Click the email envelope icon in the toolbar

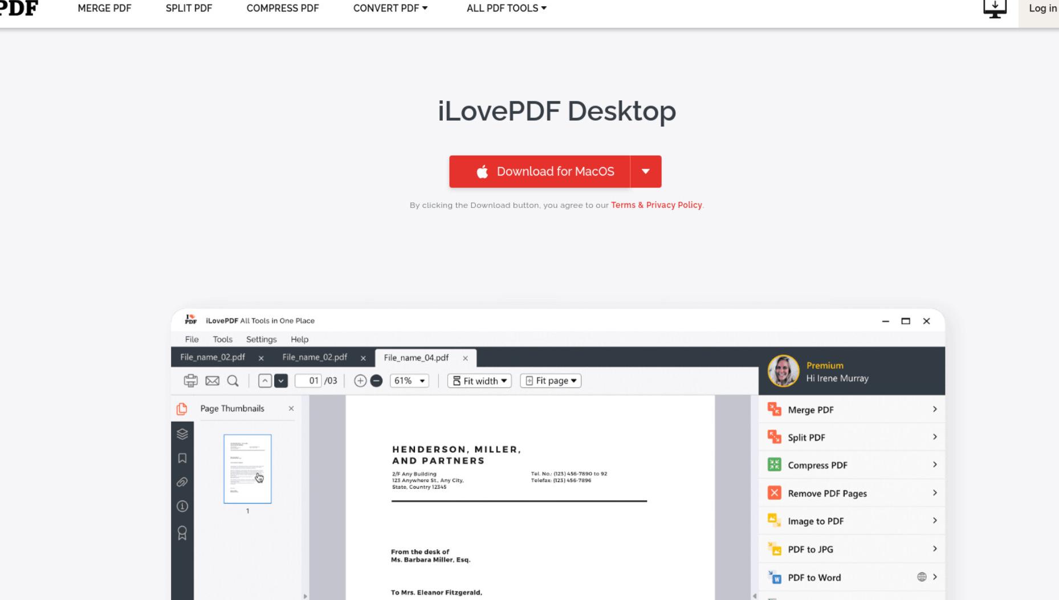coord(212,381)
